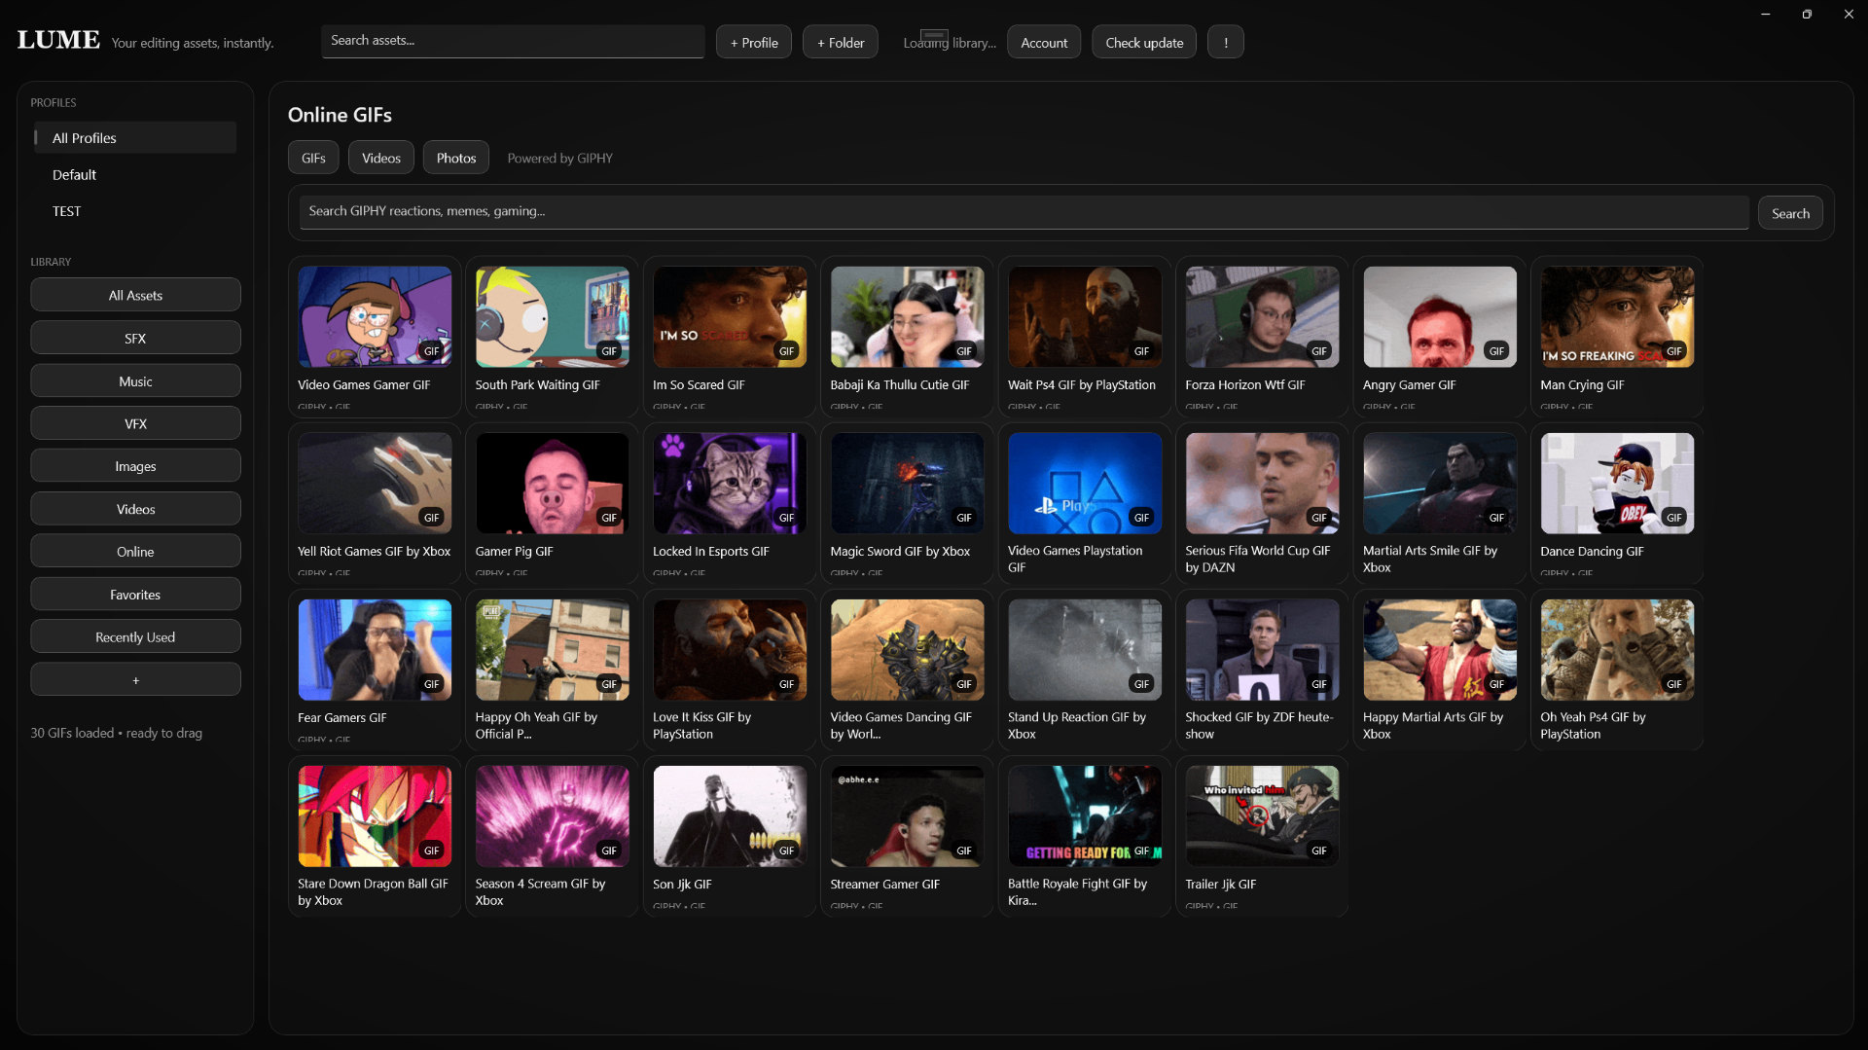Select the Default profile
The width and height of the screenshot is (1868, 1050).
[x=135, y=174]
